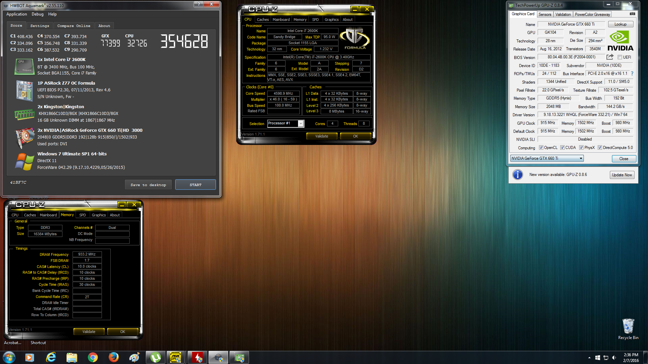Image resolution: width=648 pixels, height=364 pixels.
Task: Click the Shortcut desktop icon label
Action: point(38,343)
